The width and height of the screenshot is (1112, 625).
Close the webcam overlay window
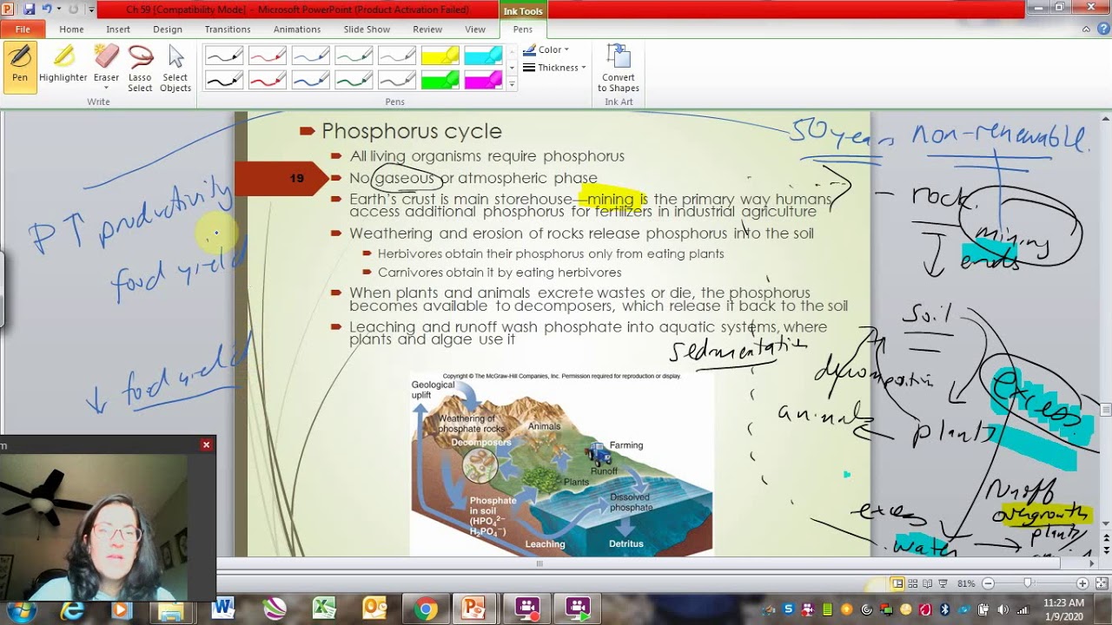pyautogui.click(x=206, y=445)
